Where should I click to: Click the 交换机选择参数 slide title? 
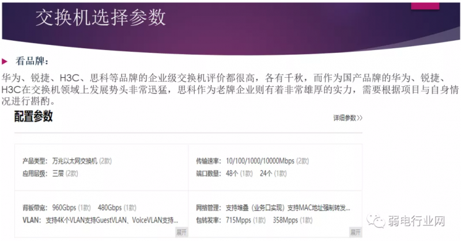coord(100,17)
